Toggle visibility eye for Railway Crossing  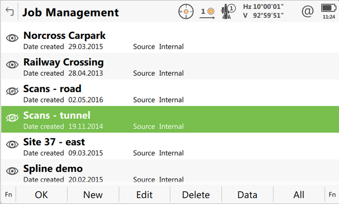click(12, 65)
